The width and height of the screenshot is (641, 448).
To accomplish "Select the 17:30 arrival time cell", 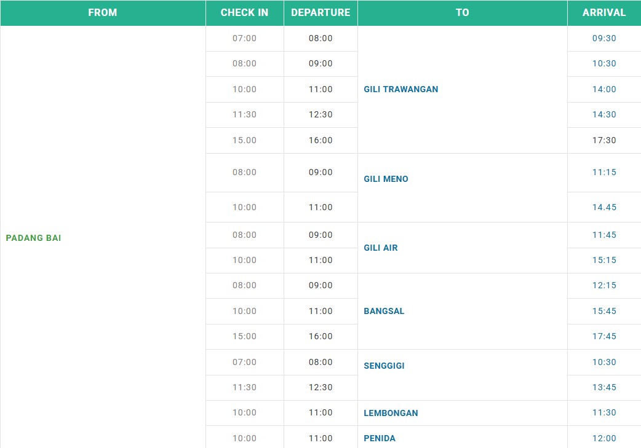I will pyautogui.click(x=603, y=140).
